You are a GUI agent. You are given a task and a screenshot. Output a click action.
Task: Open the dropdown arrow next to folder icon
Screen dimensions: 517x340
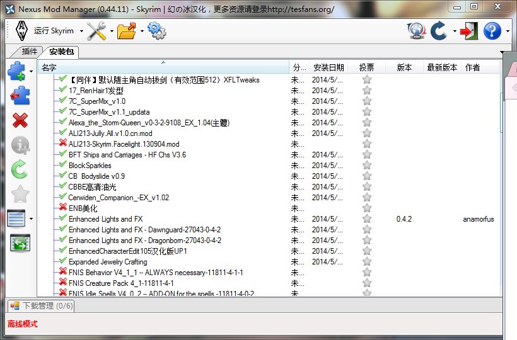(x=142, y=31)
